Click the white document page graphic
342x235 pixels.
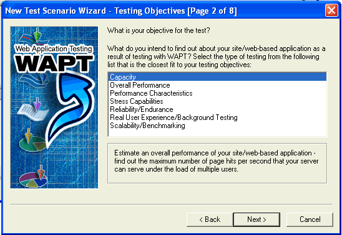(x=32, y=112)
